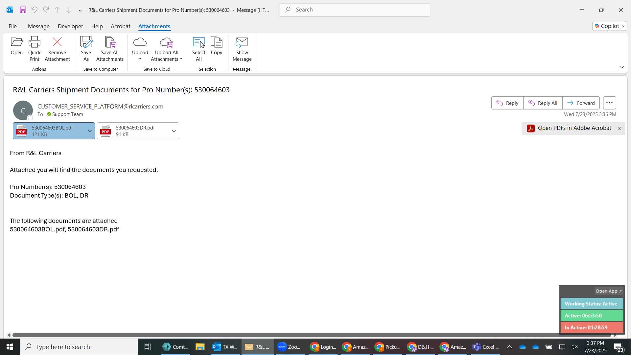
Task: Switch to the Excel Teams taskbar item
Action: pyautogui.click(x=486, y=347)
